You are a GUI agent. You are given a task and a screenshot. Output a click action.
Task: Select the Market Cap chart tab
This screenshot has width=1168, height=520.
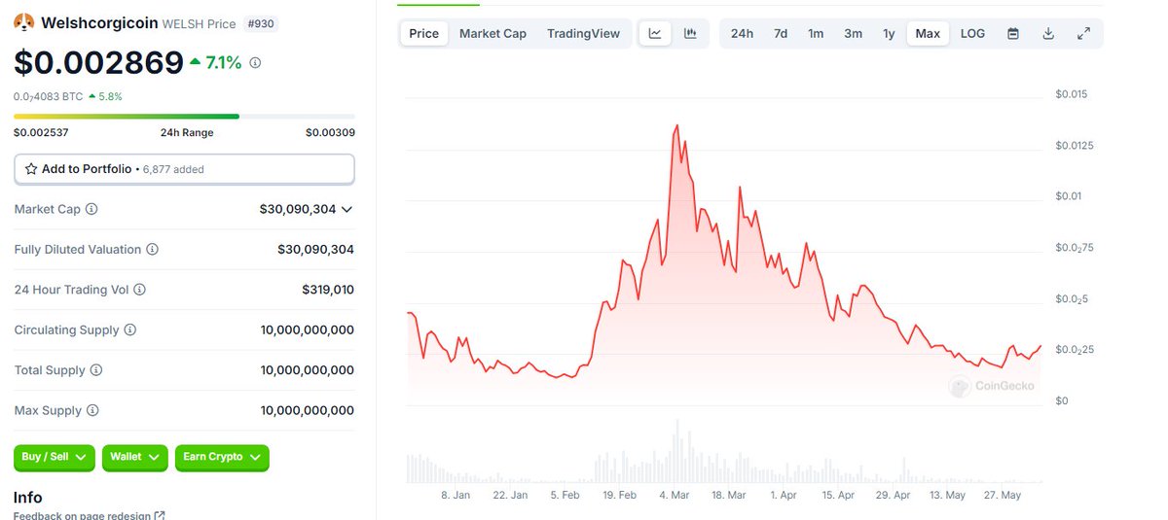pyautogui.click(x=493, y=34)
